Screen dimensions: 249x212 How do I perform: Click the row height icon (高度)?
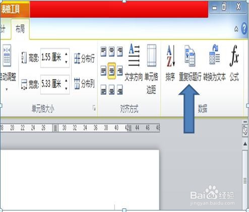click(24, 58)
